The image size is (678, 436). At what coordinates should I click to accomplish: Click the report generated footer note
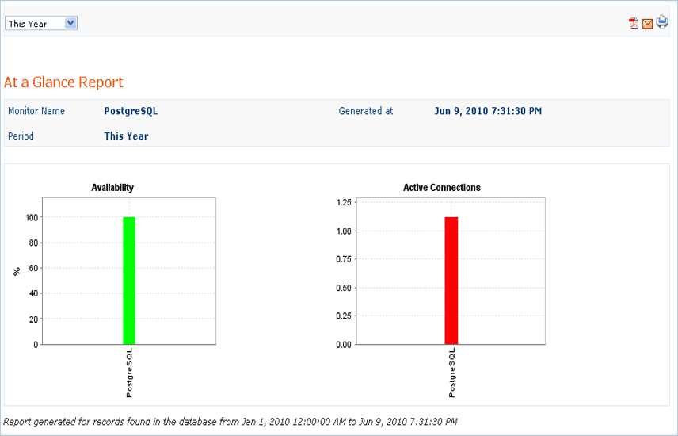[230, 422]
